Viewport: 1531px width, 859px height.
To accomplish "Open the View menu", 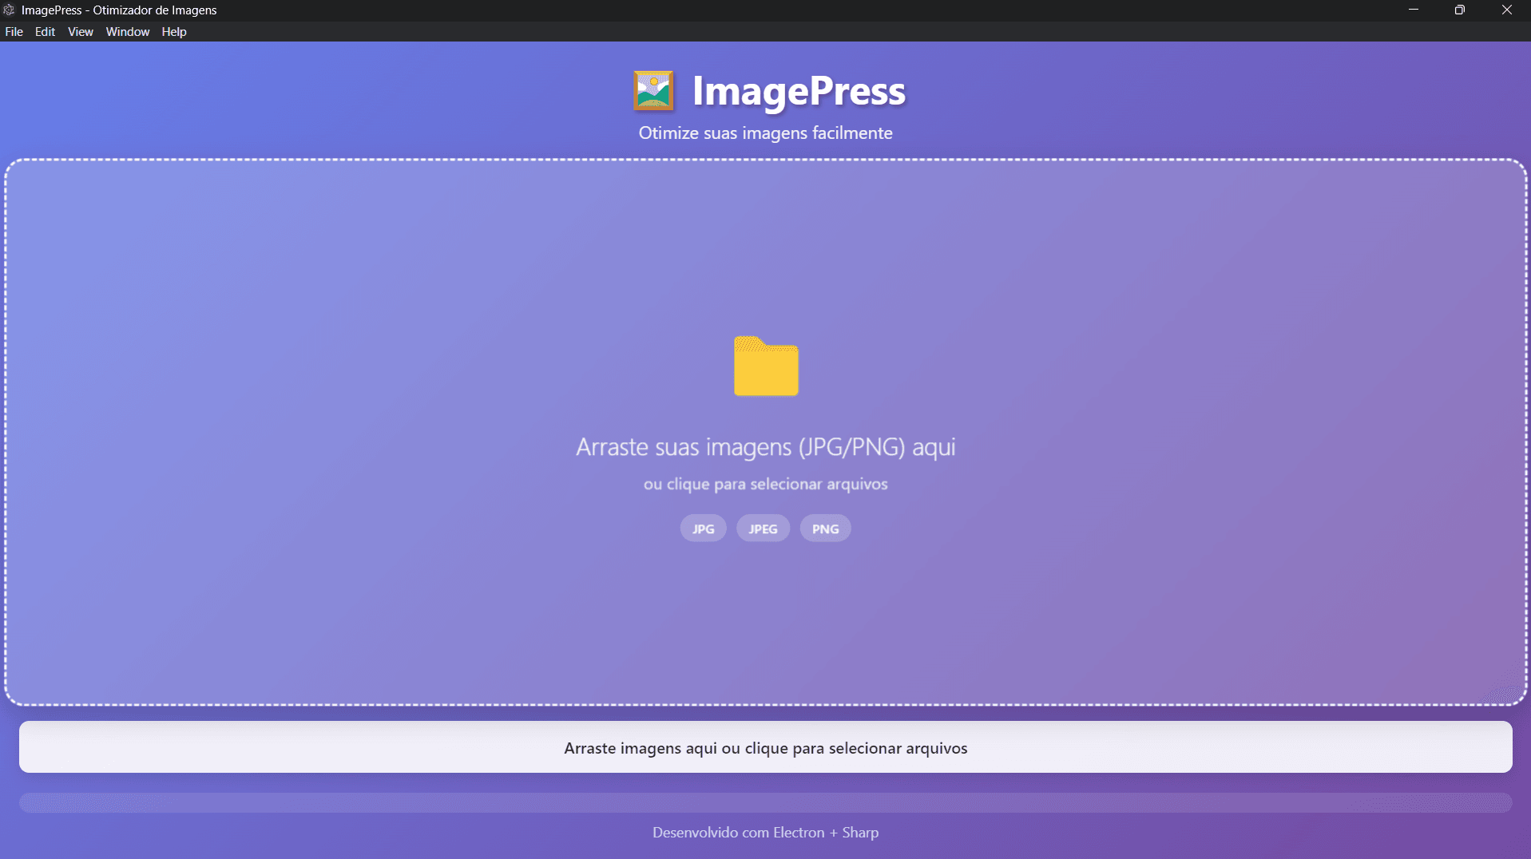I will coord(81,32).
